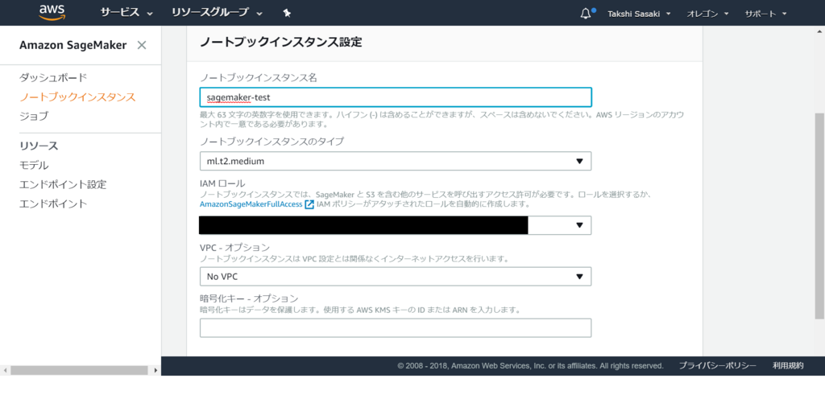The image size is (825, 395).
Task: Open the オレゴン region selector
Action: point(707,14)
